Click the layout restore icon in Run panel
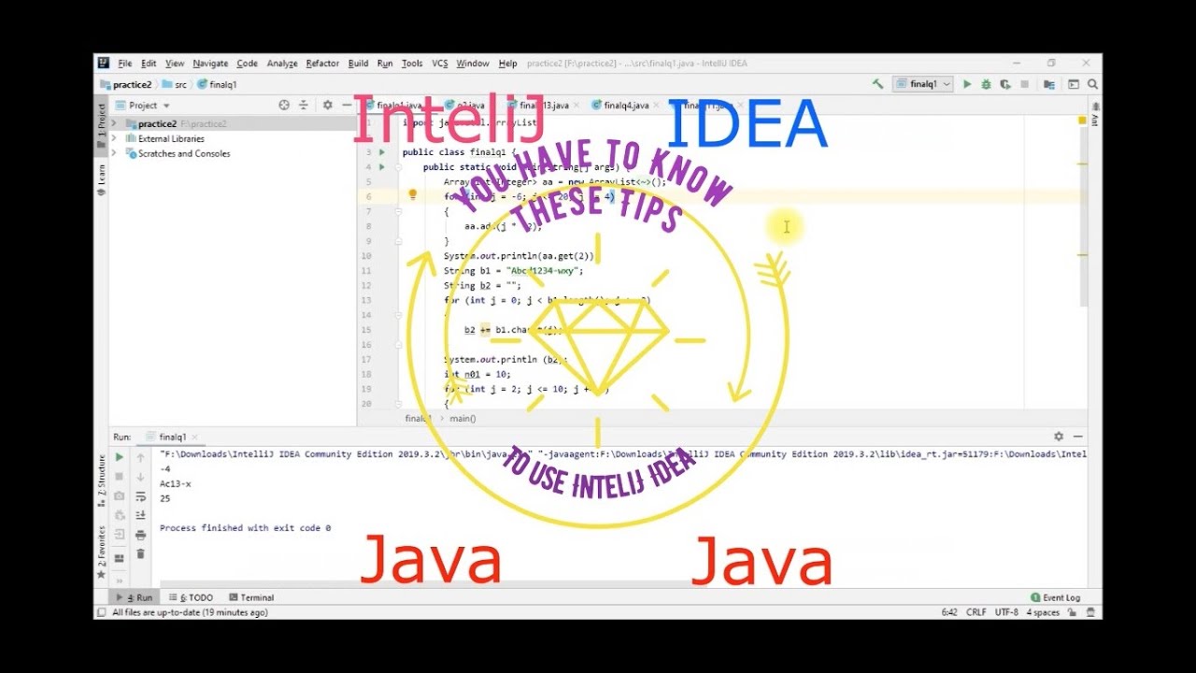The image size is (1196, 673). 120,558
